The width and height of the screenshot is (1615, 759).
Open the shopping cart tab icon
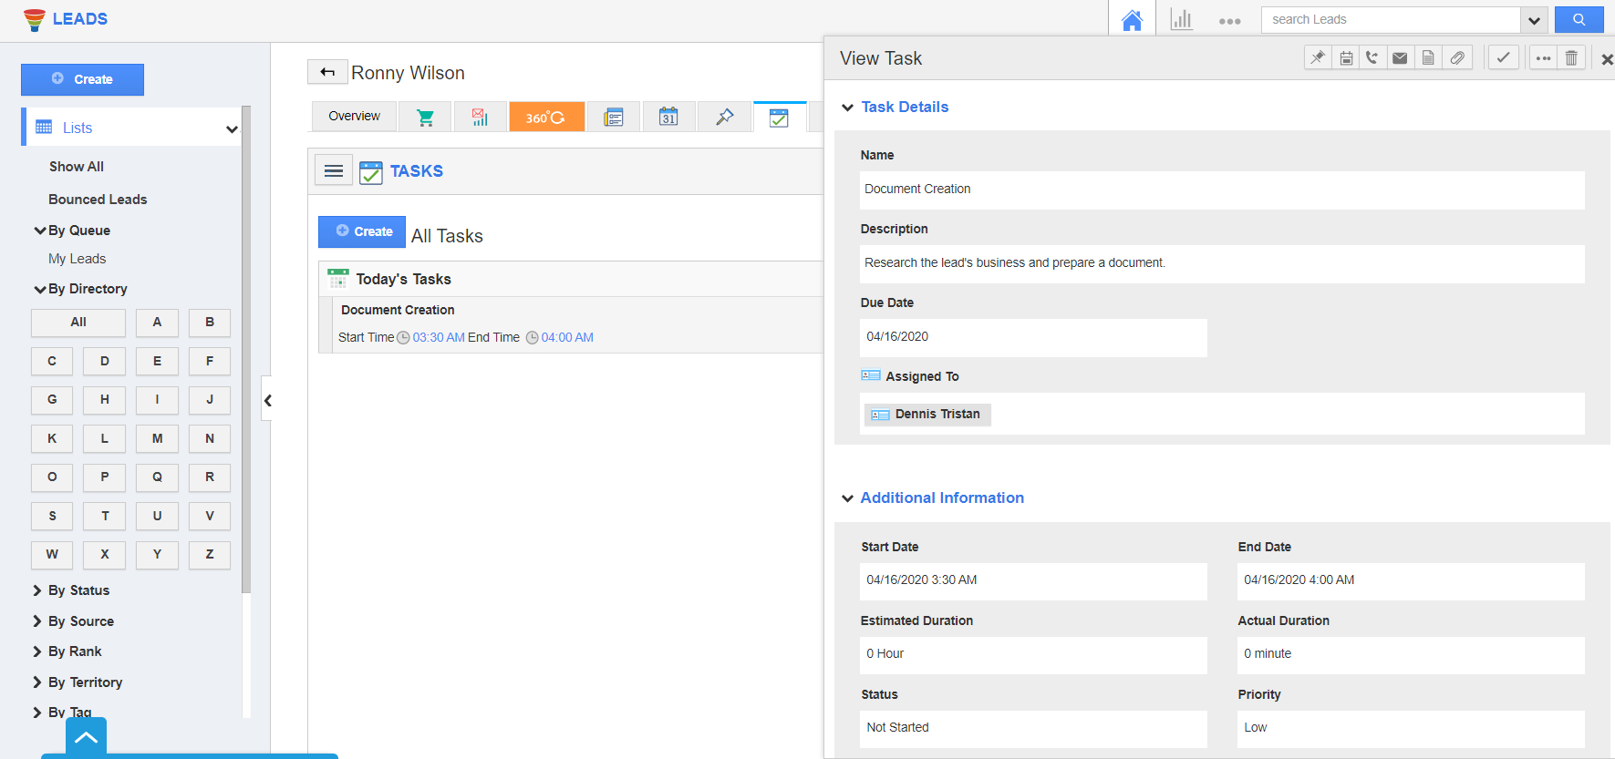point(425,118)
